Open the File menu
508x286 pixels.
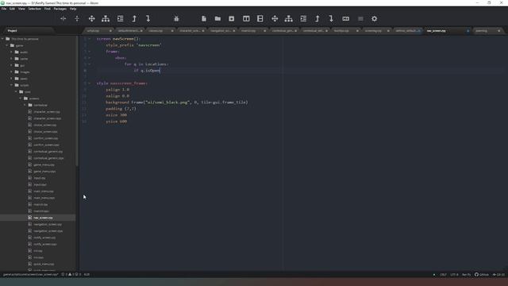click(4, 9)
